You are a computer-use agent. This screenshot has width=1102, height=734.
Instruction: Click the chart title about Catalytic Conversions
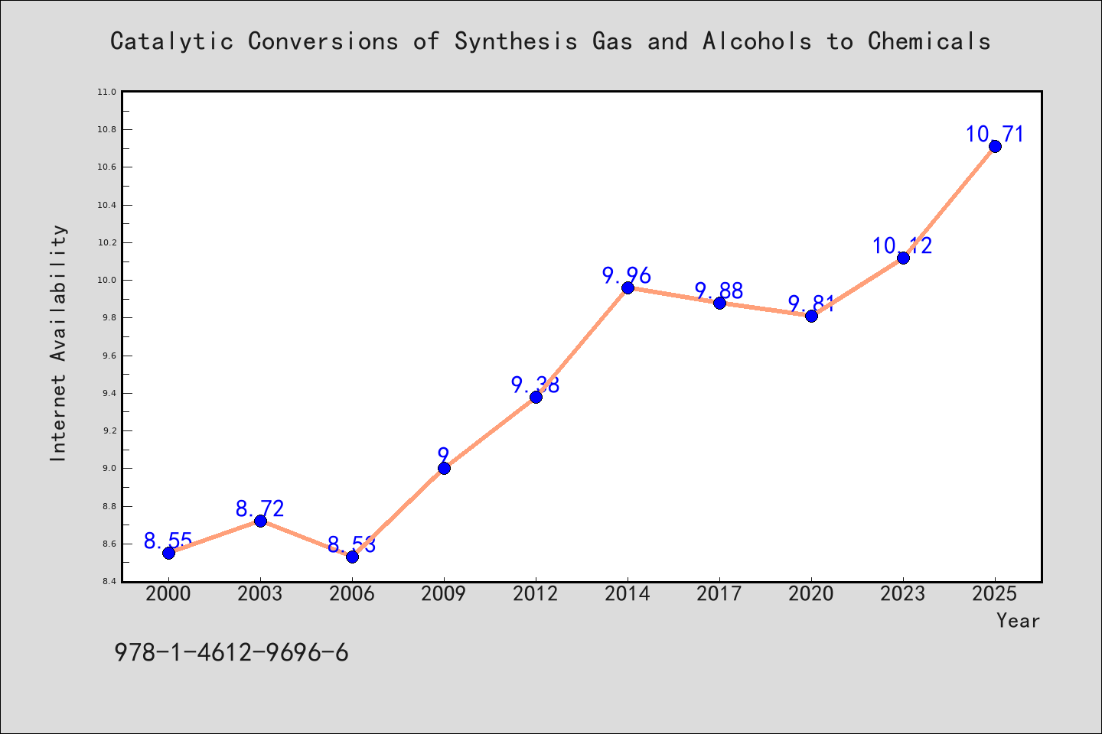click(x=550, y=41)
